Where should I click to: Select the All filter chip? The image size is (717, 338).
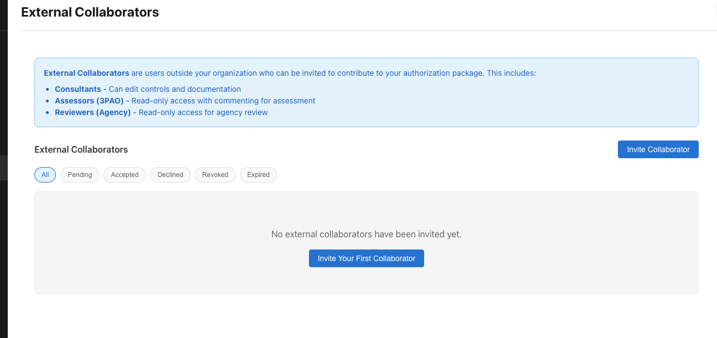(45, 175)
